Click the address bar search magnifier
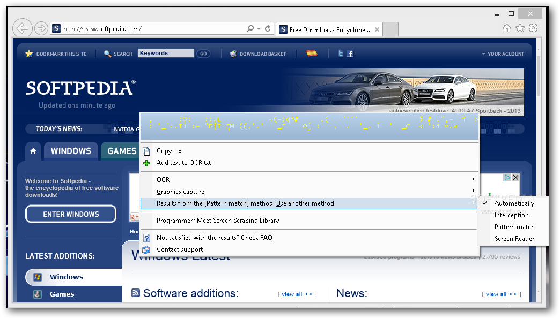The height and width of the screenshot is (319, 560). (x=250, y=28)
